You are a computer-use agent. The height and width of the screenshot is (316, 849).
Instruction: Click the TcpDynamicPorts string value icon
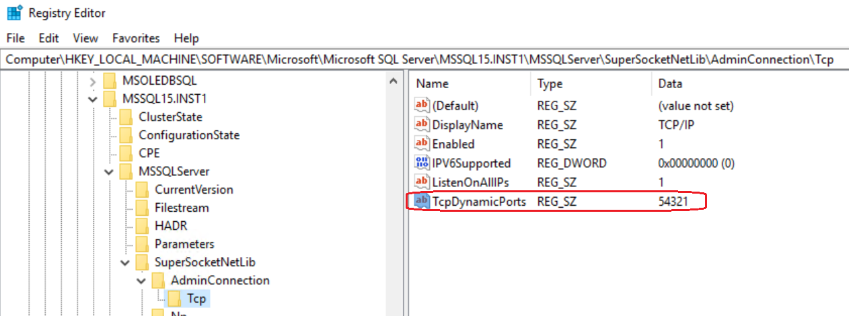(422, 201)
